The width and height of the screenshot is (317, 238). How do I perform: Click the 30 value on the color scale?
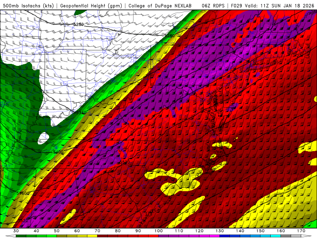pos(16,231)
